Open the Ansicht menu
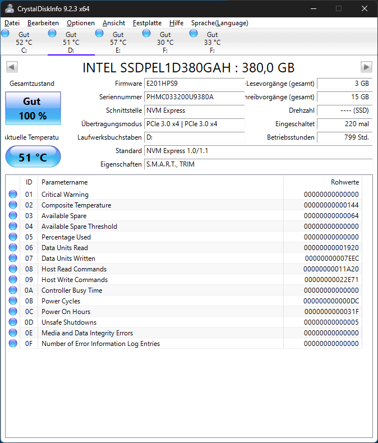 coord(114,23)
